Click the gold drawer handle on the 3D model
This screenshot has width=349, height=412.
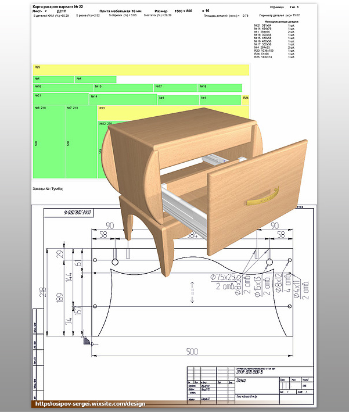point(262,196)
